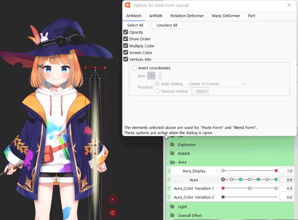Image resolution: width=298 pixels, height=220 pixels.
Task: Click the Rabbit folder icon
Action: click(172, 153)
